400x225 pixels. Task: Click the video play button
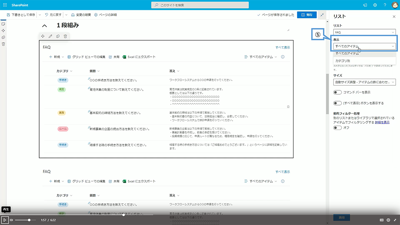[4, 220]
